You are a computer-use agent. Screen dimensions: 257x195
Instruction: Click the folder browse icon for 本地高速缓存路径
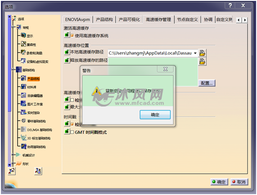point(202,53)
